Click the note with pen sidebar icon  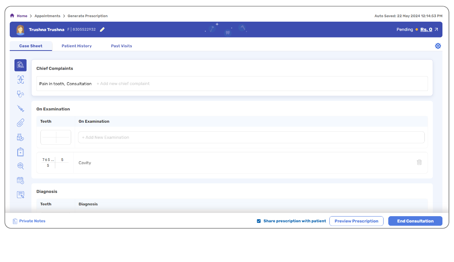click(21, 195)
